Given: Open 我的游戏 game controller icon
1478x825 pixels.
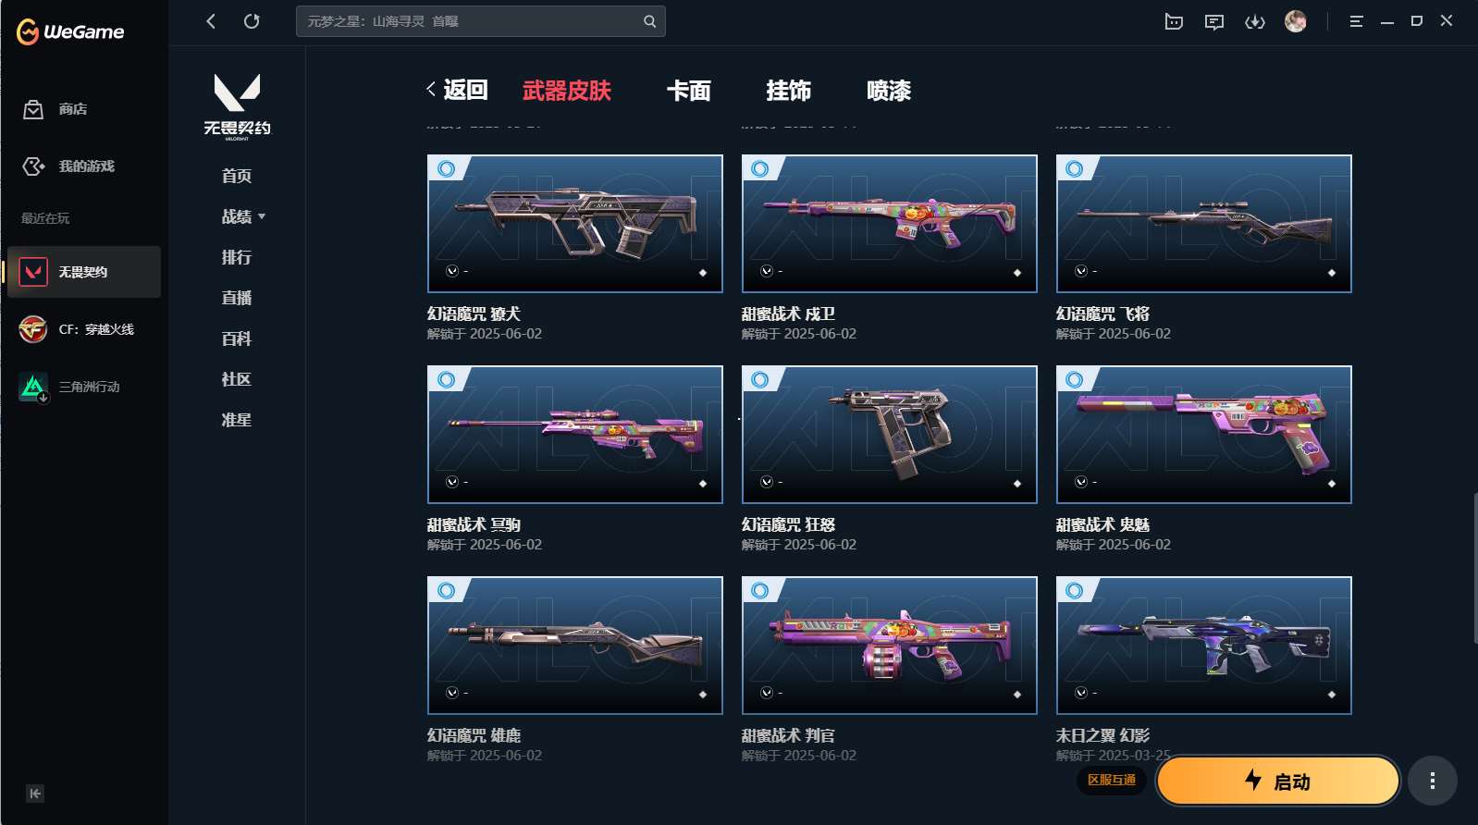Looking at the screenshot, I should pyautogui.click(x=33, y=166).
